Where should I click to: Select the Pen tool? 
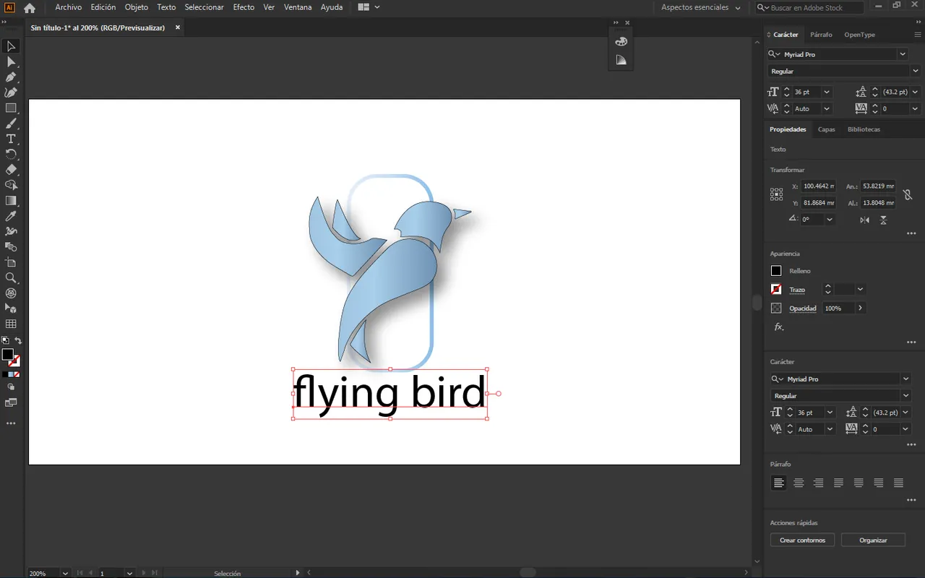click(11, 77)
